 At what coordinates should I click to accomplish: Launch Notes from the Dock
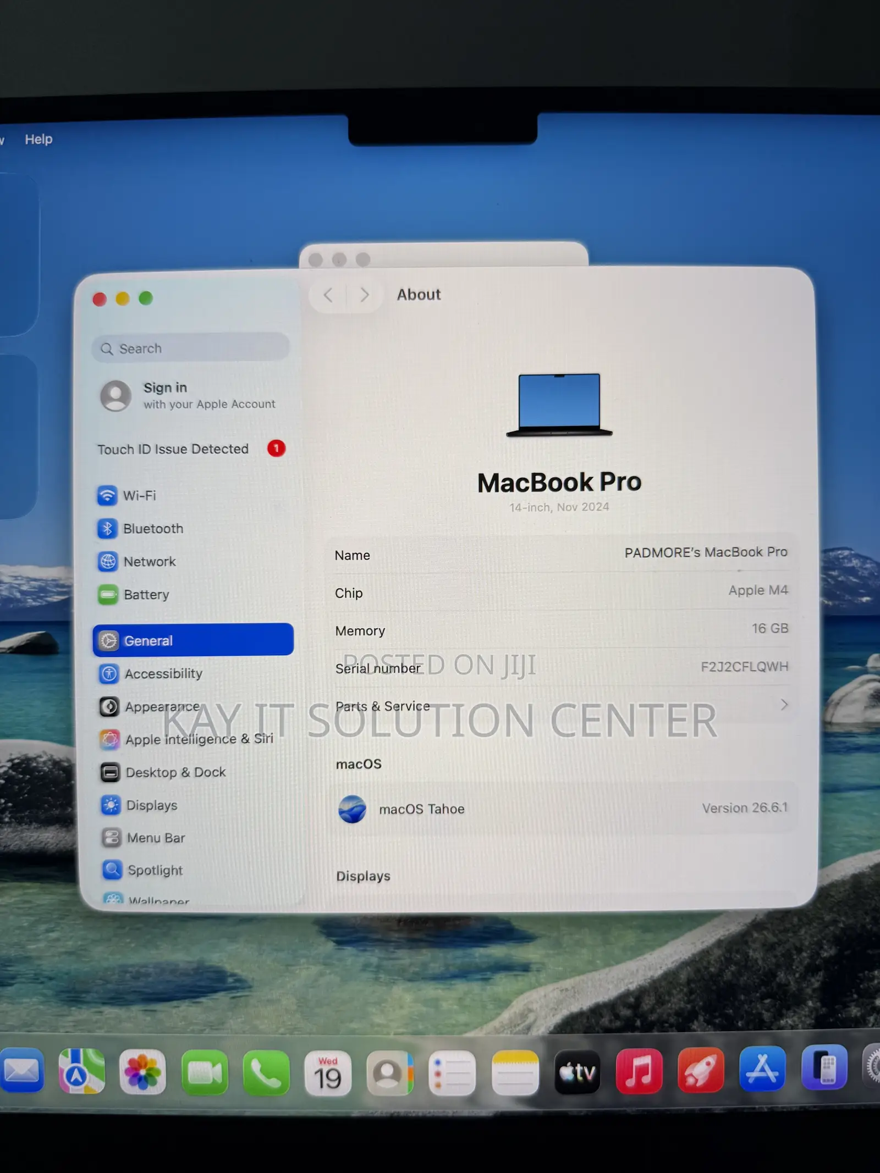click(515, 1072)
